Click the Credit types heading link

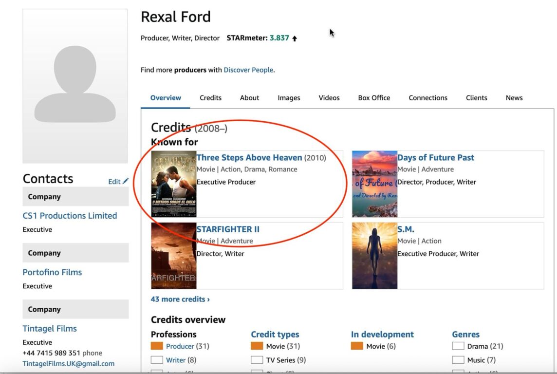point(275,334)
